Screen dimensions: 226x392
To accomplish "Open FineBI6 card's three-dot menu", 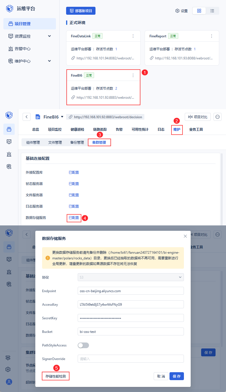I will click(x=133, y=76).
